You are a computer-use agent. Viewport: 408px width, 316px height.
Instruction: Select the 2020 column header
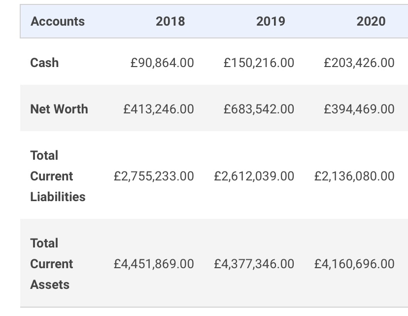371,21
